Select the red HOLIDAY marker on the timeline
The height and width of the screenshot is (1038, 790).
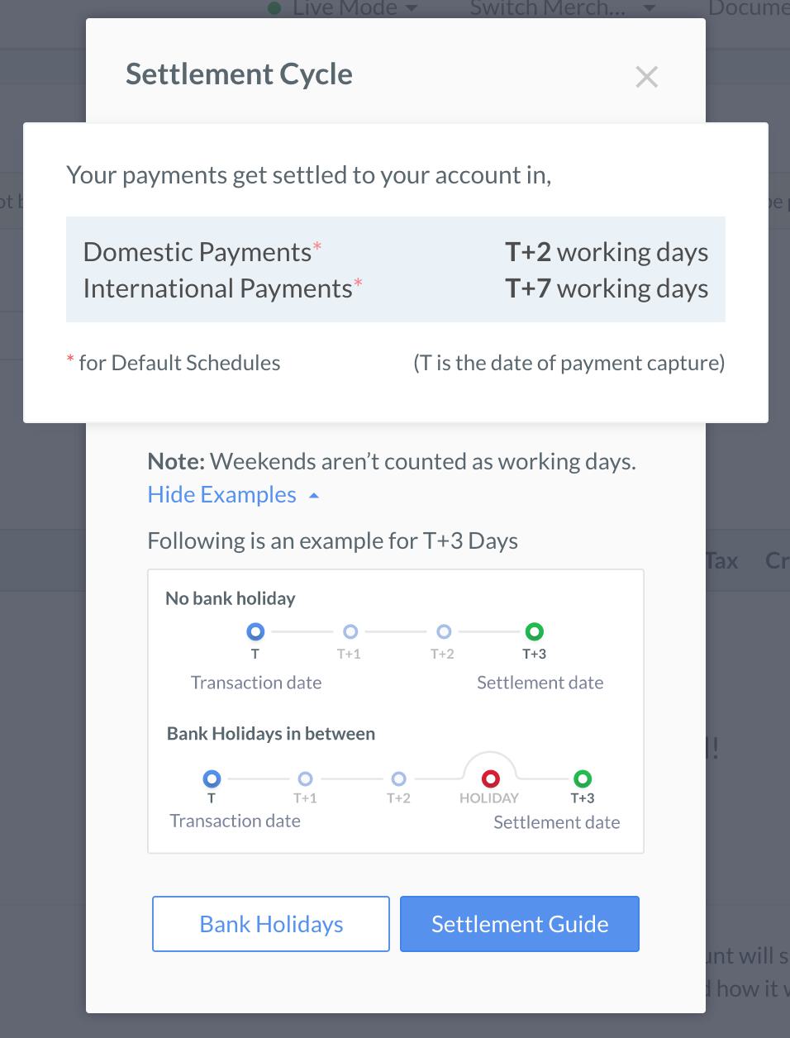tap(490, 778)
